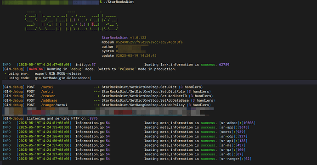Click the [sr-qa] cluster label
This screenshot has width=317, height=165.
[226, 150]
